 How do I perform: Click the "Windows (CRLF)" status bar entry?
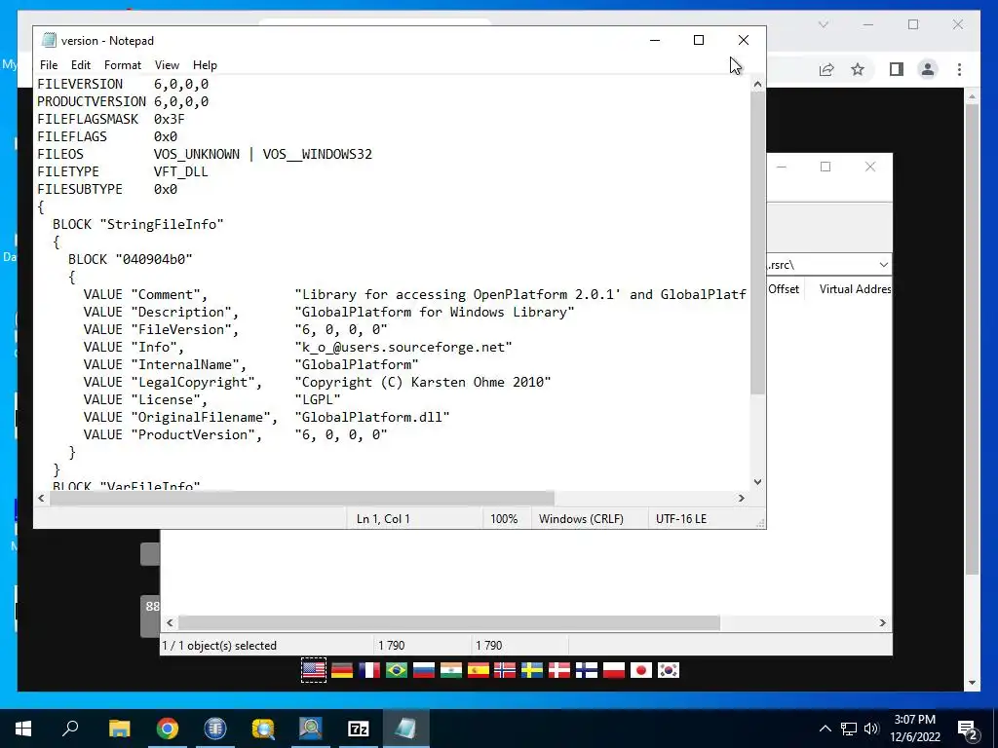[581, 519]
